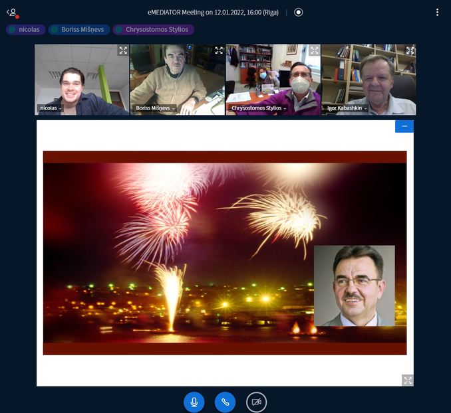This screenshot has width=451, height=413.
Task: Make the presentation fullscreen
Action: (408, 380)
